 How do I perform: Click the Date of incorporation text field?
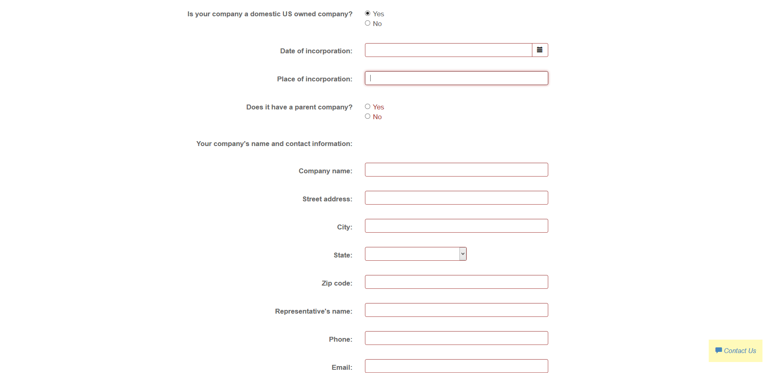[448, 50]
